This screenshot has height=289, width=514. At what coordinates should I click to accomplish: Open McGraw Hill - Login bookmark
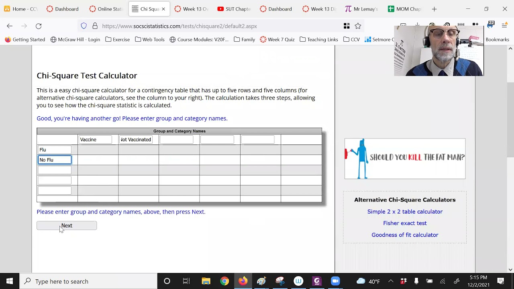(75, 39)
